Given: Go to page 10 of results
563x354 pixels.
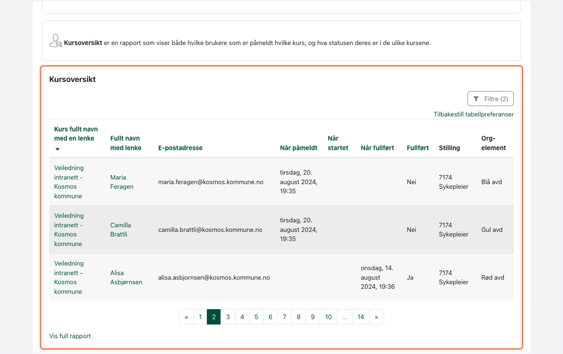Looking at the screenshot, I should click(328, 317).
